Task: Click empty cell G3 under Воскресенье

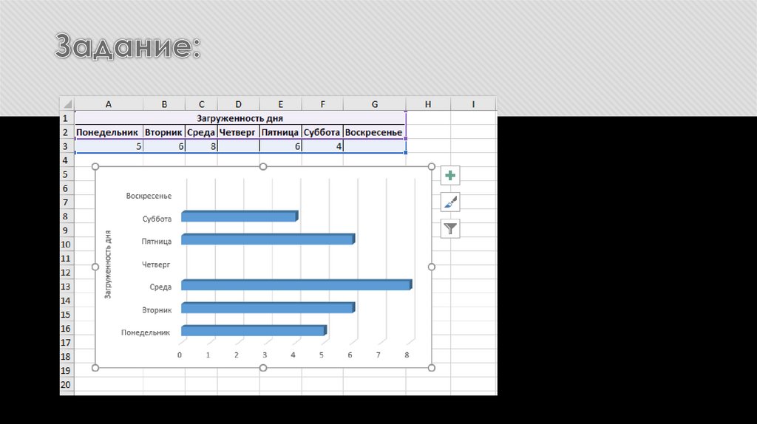Action: click(375, 146)
